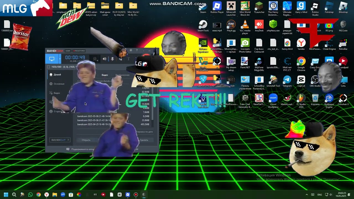
Task: Open Bandicam recording mode dropdown arrow
Action: click(60, 59)
